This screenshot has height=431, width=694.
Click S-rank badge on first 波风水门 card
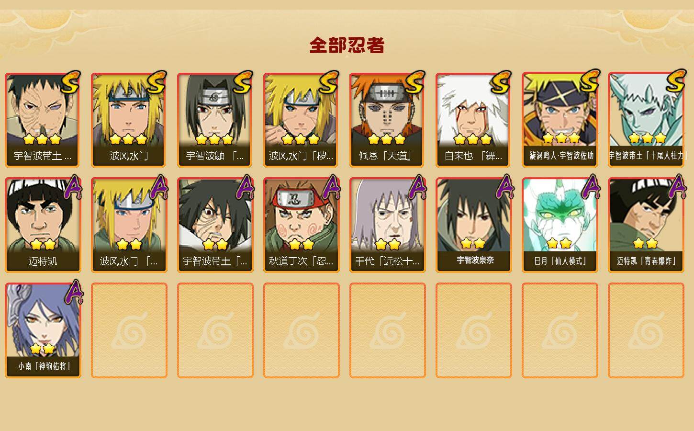(157, 82)
